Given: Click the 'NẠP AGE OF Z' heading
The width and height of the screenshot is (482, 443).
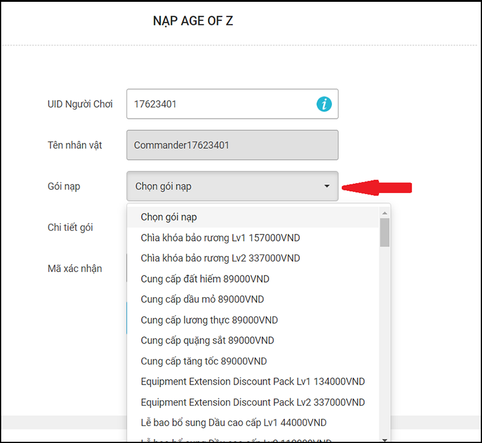Looking at the screenshot, I should (193, 21).
